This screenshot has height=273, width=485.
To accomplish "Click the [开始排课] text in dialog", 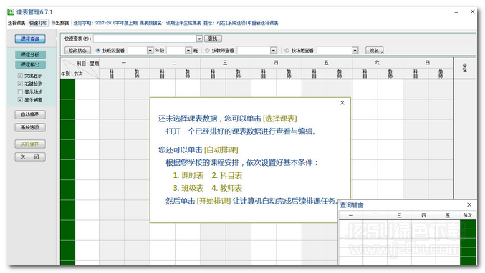I will [x=213, y=201].
